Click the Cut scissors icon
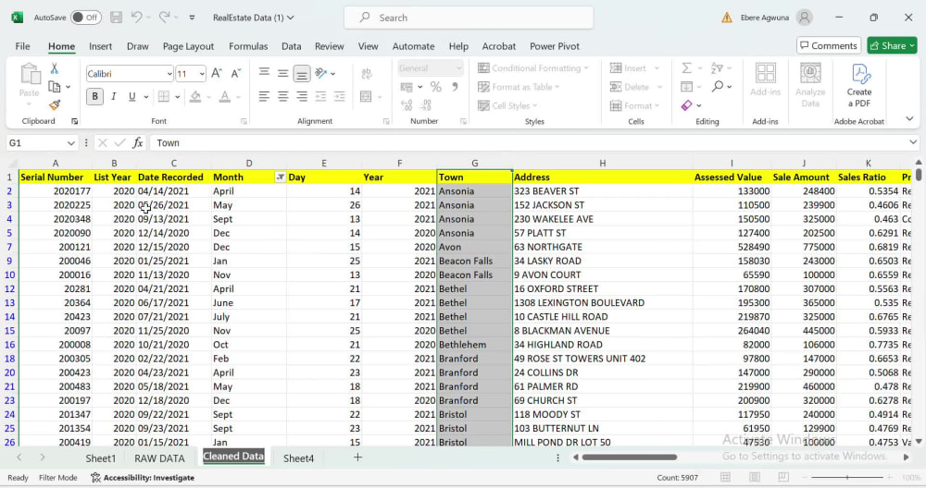 pos(55,68)
